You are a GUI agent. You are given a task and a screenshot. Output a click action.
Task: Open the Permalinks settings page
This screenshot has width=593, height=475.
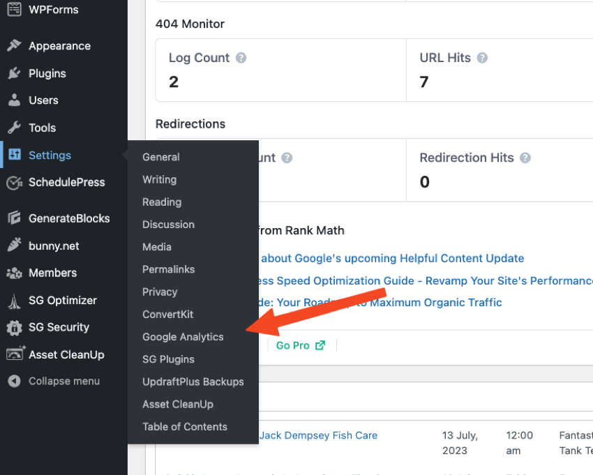pos(169,269)
